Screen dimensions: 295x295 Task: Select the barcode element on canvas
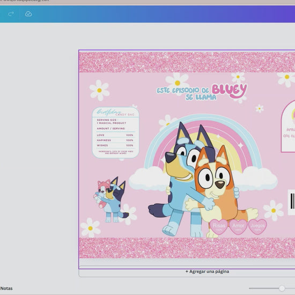click(292, 202)
